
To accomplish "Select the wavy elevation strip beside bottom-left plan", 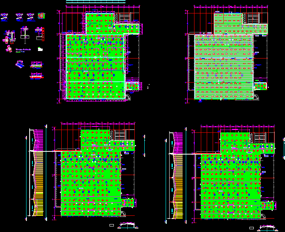I will [x=38, y=173].
